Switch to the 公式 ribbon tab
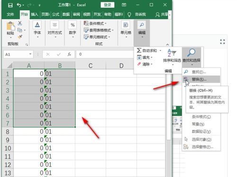 click(55, 15)
